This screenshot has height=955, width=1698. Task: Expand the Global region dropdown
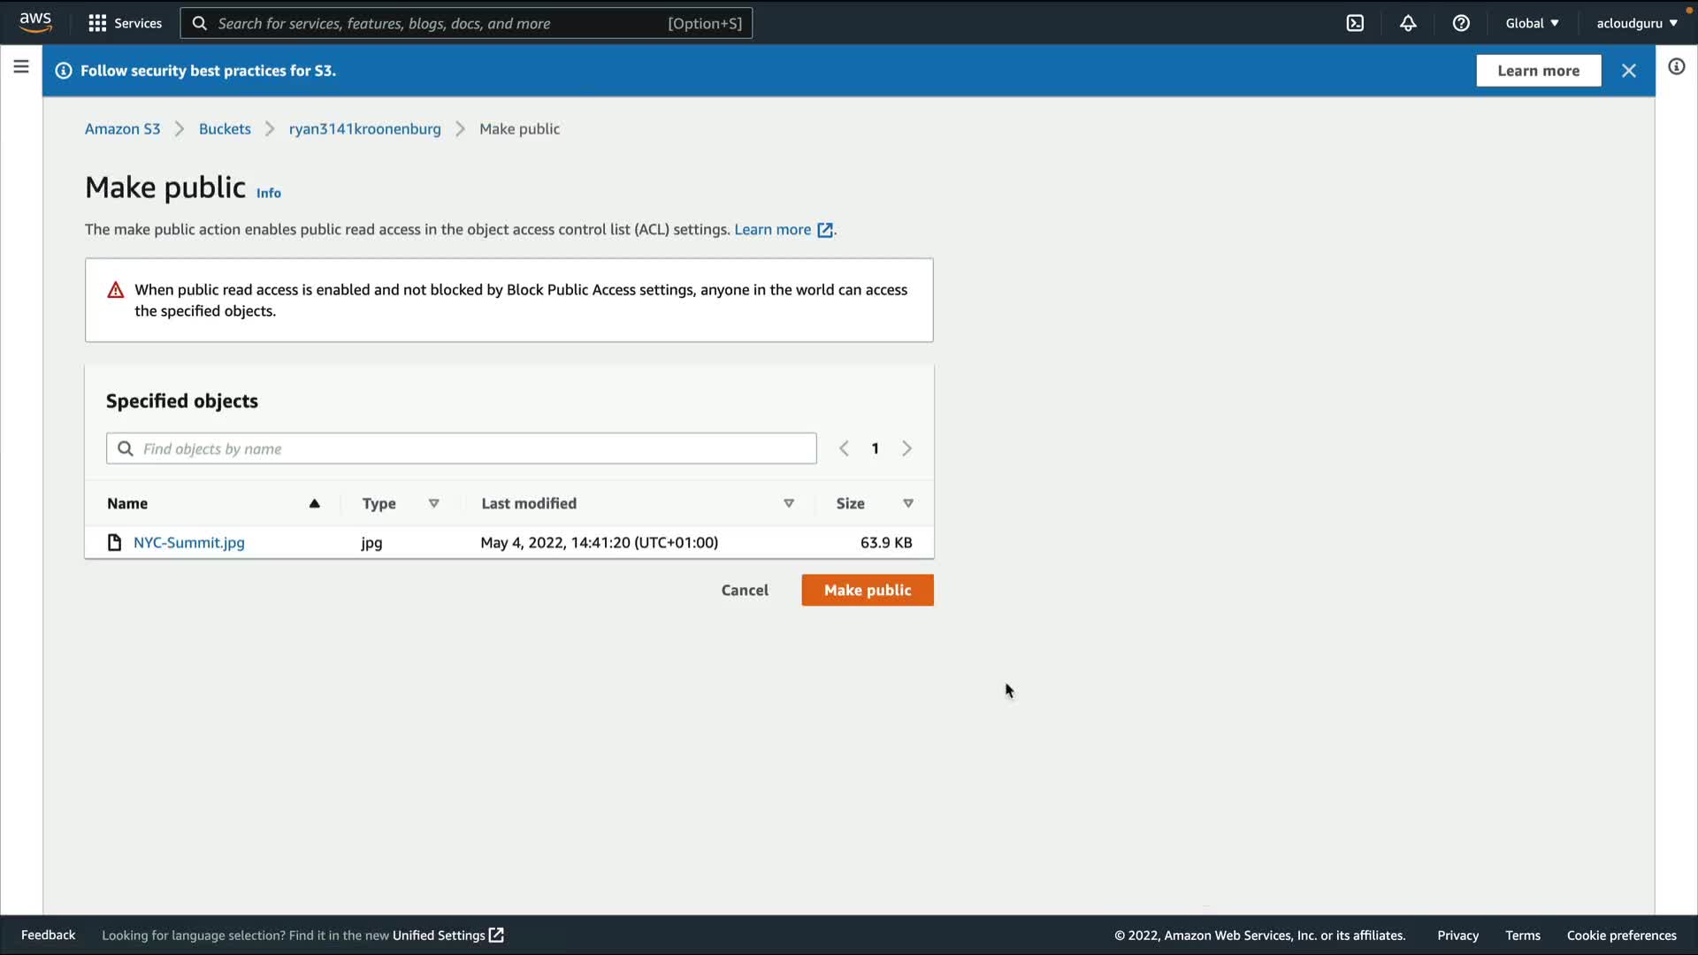[1532, 23]
